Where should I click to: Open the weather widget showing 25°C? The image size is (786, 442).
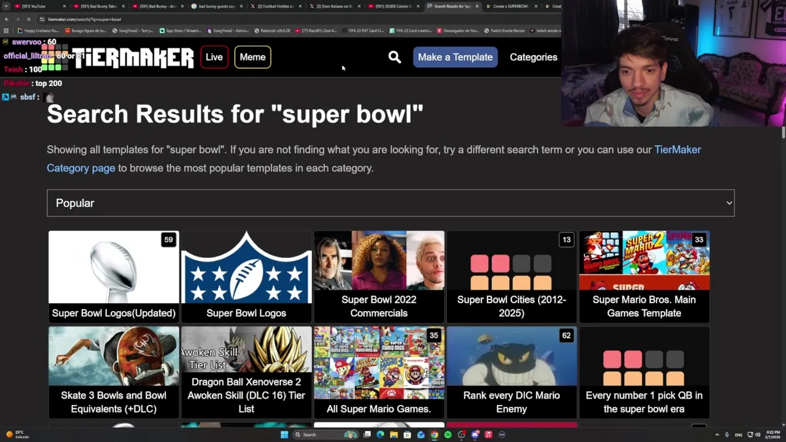coord(16,435)
